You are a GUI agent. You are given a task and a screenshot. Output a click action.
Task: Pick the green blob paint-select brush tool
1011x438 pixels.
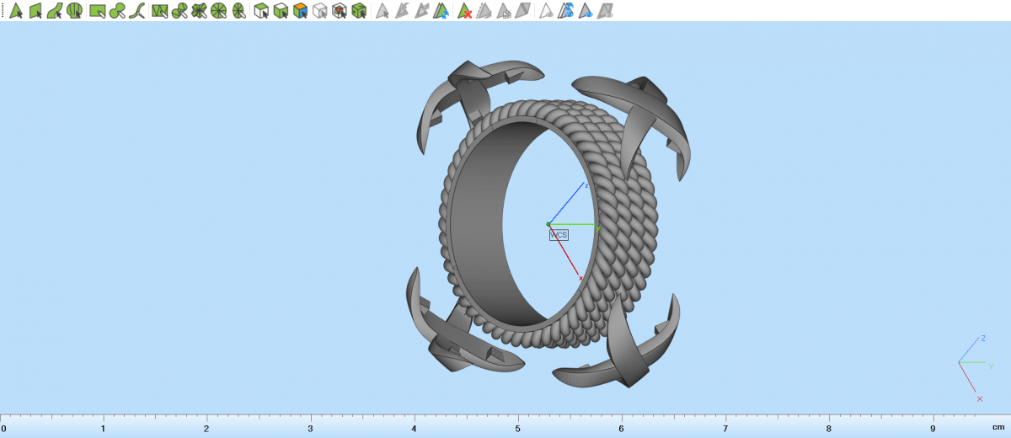point(117,11)
